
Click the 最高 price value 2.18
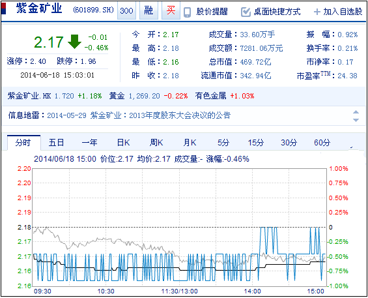(171, 48)
